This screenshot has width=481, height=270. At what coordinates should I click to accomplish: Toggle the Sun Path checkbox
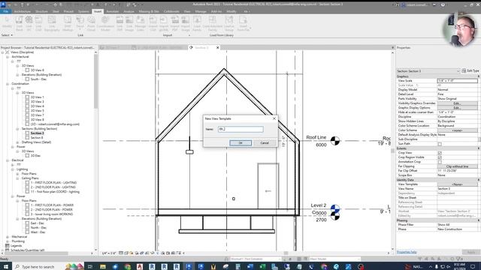click(440, 144)
